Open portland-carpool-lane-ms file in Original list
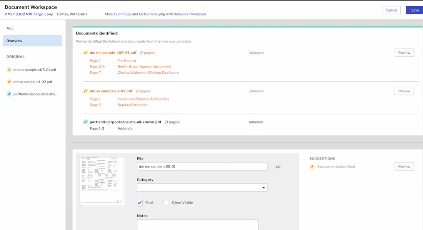 [x=35, y=94]
